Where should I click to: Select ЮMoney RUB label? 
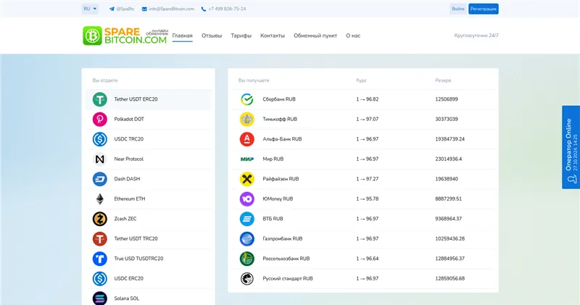[278, 199]
